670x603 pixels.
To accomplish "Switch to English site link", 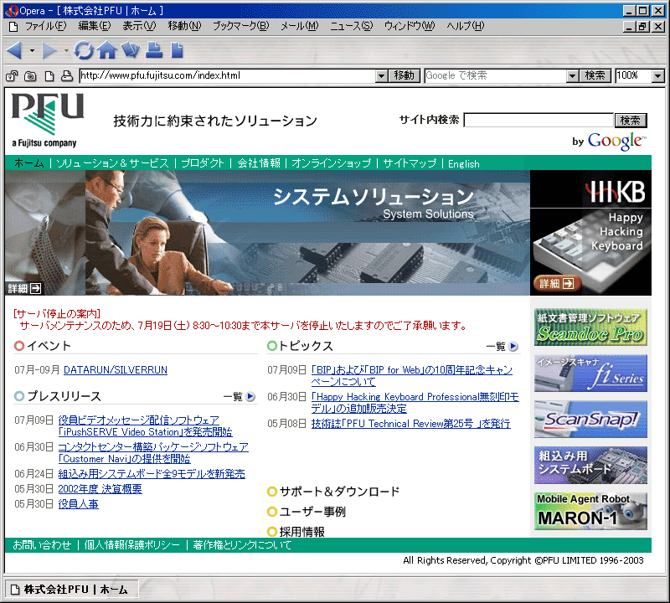I will (x=464, y=163).
